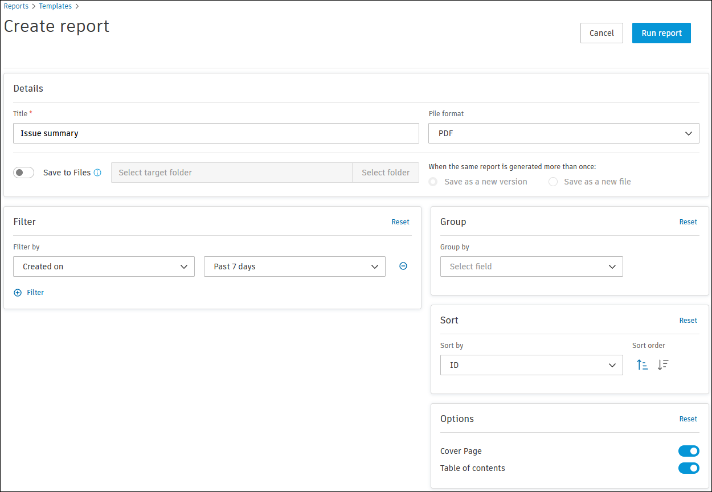Reset the Group section
This screenshot has height=492, width=712.
pyautogui.click(x=688, y=222)
